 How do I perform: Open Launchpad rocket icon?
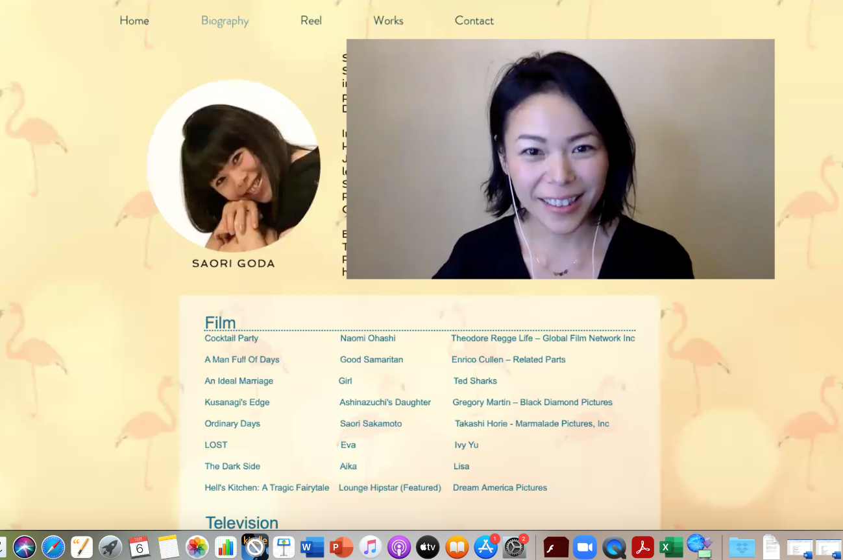pyautogui.click(x=110, y=547)
